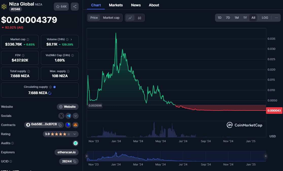This screenshot has width=283, height=171.
Task: Switch to line chart view
Action: click(x=130, y=18)
